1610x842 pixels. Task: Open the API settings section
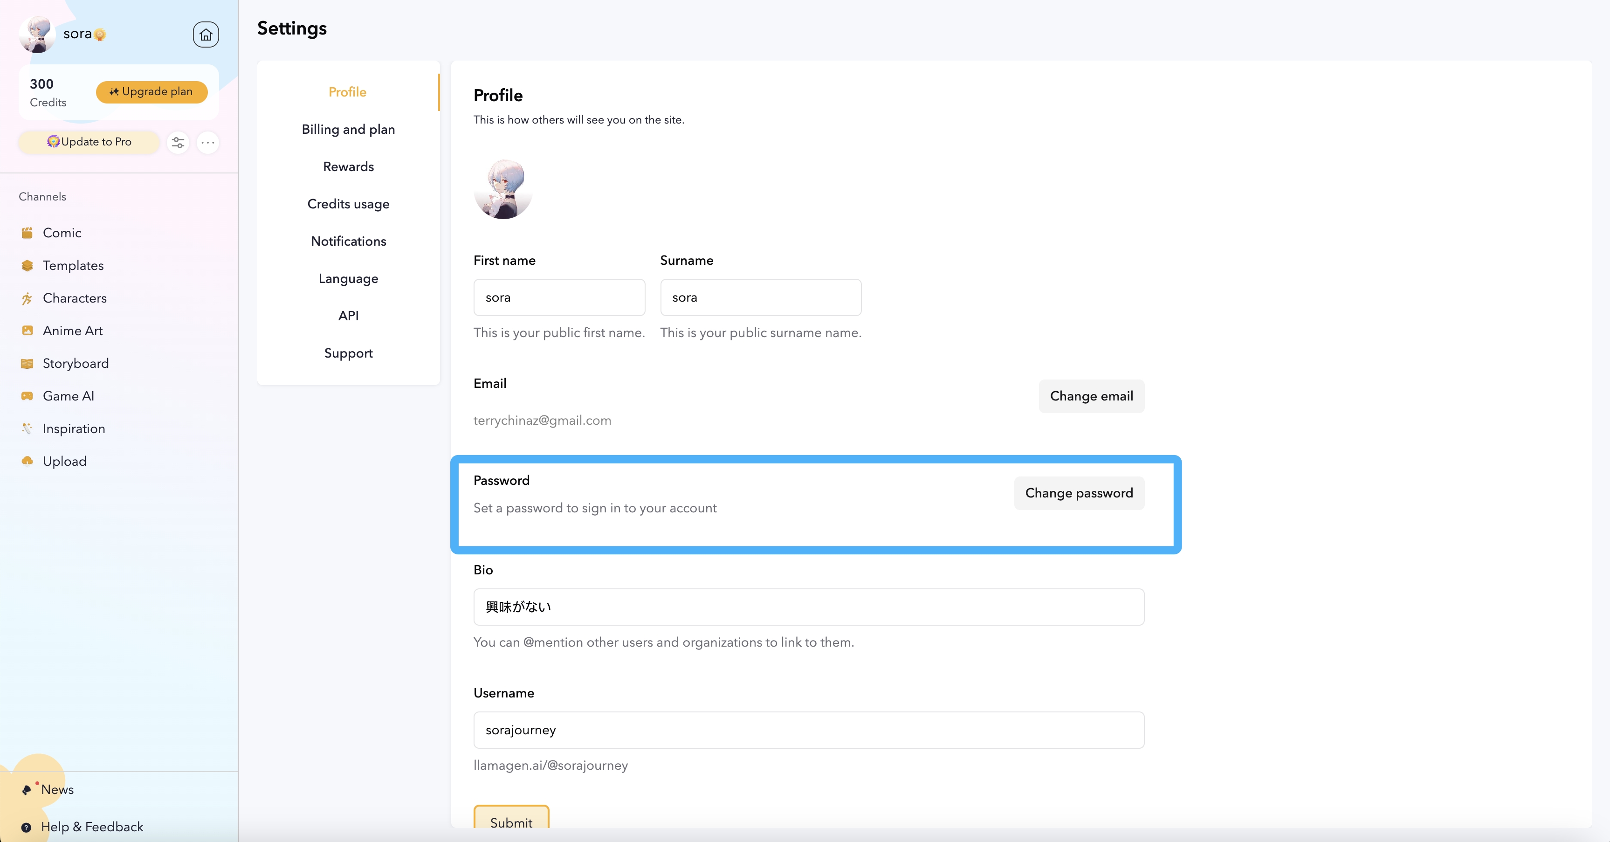pyautogui.click(x=348, y=316)
